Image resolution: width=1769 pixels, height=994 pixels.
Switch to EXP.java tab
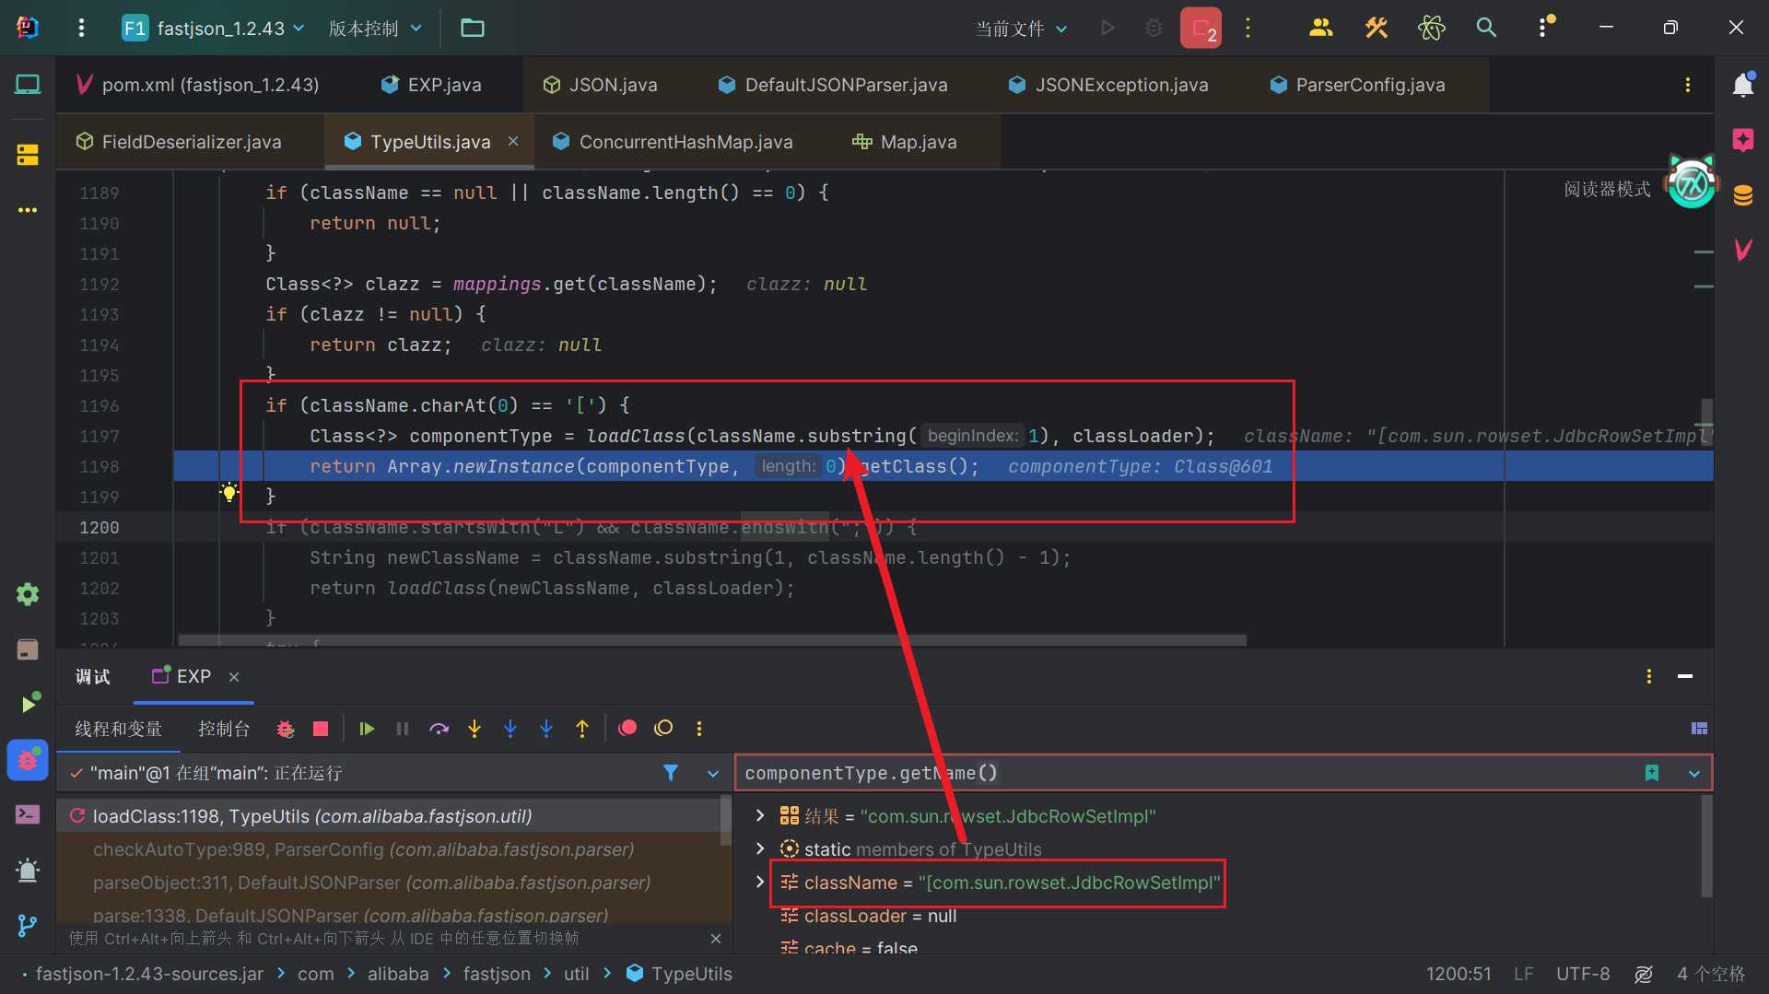[431, 85]
